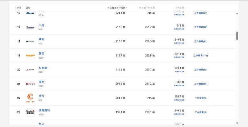Screen dimensions: 248x127
Task: Click industry comparison link under 303.1 萬
Action: pos(180,71)
